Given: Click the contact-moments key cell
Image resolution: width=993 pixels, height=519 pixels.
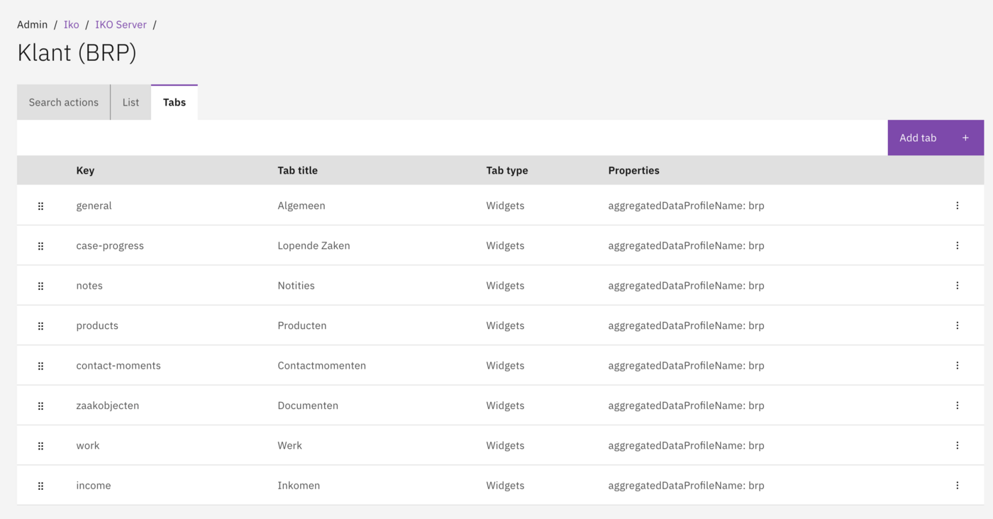Looking at the screenshot, I should point(118,366).
